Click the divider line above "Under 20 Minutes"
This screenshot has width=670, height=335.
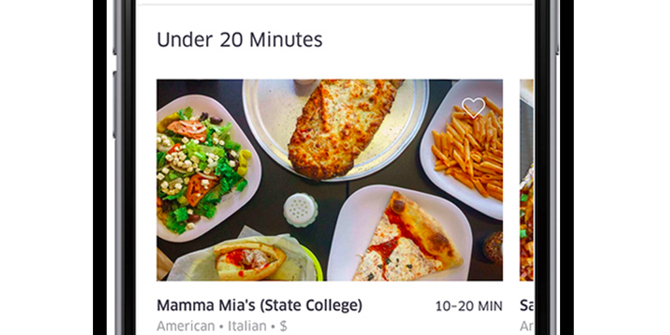pyautogui.click(x=334, y=5)
